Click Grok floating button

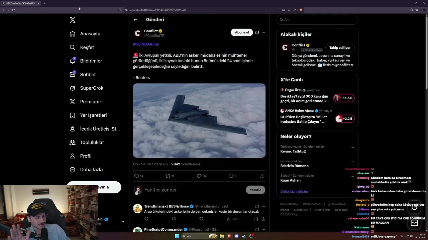pos(414,207)
